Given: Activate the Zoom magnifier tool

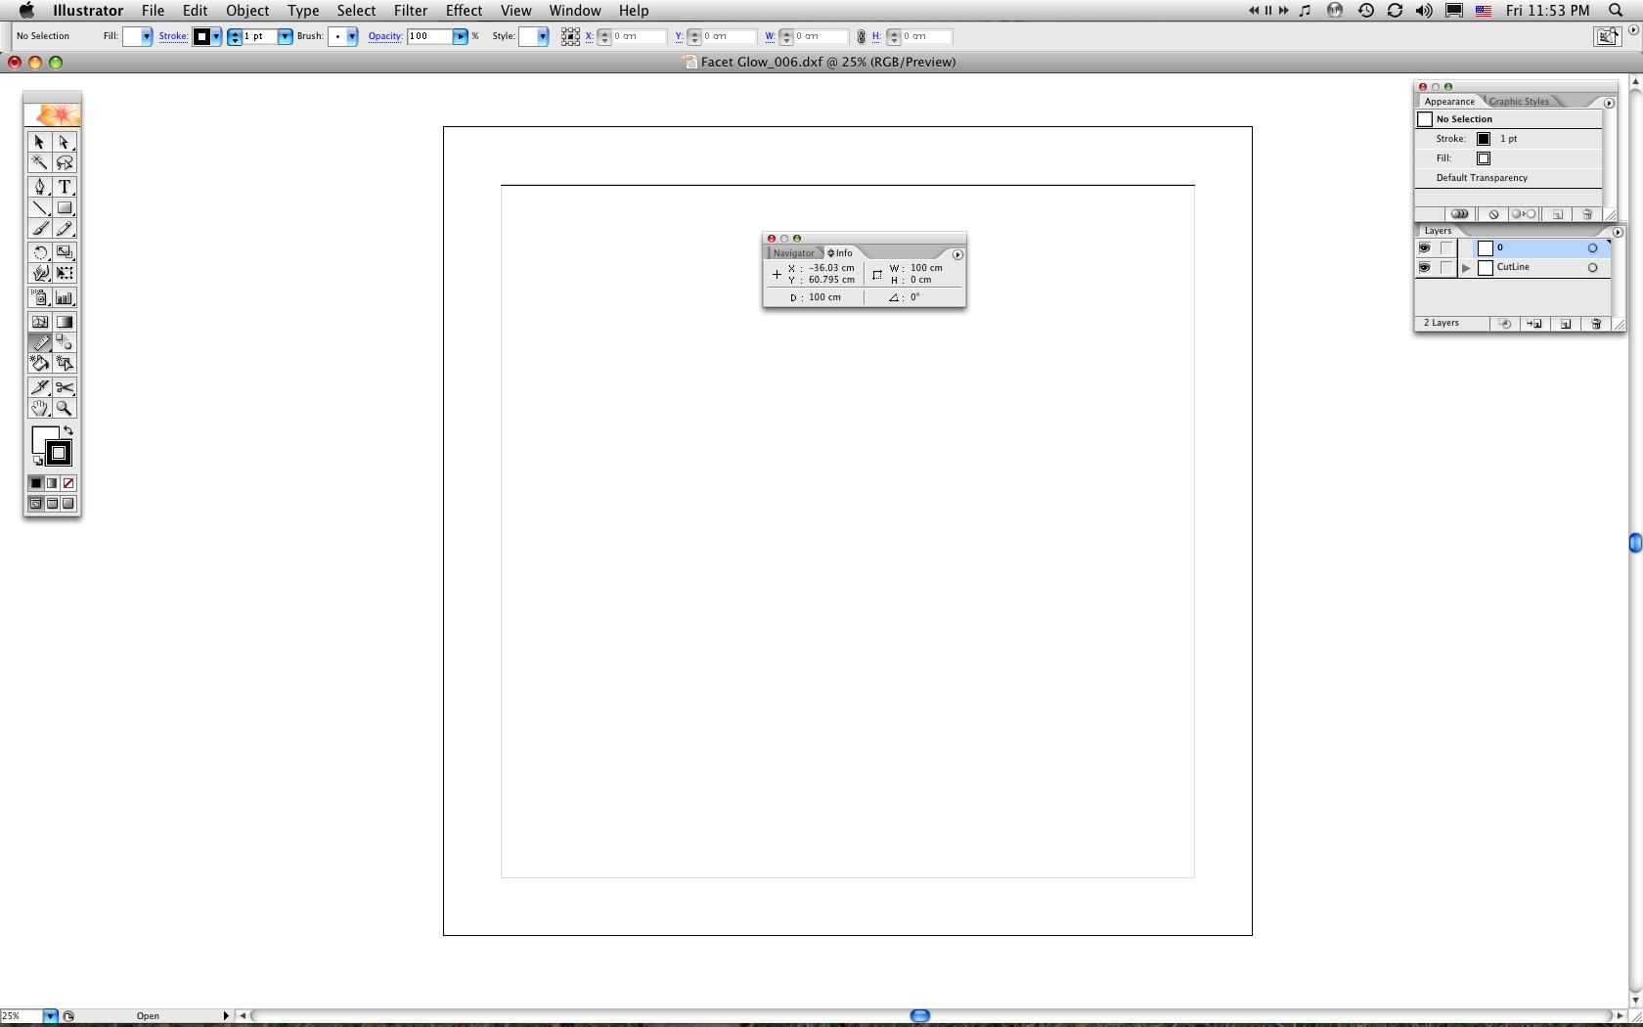Looking at the screenshot, I should (x=65, y=408).
